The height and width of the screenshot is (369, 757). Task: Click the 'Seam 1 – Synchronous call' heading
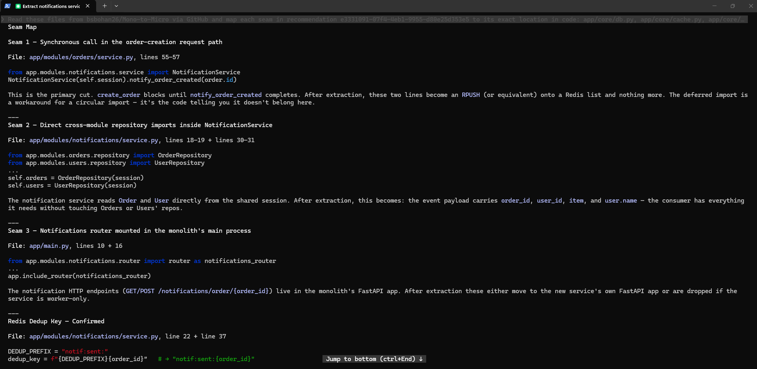click(115, 42)
